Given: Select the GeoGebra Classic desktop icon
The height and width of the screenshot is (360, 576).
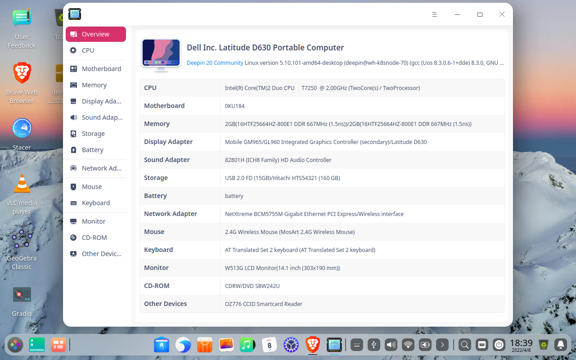Looking at the screenshot, I should (22, 250).
